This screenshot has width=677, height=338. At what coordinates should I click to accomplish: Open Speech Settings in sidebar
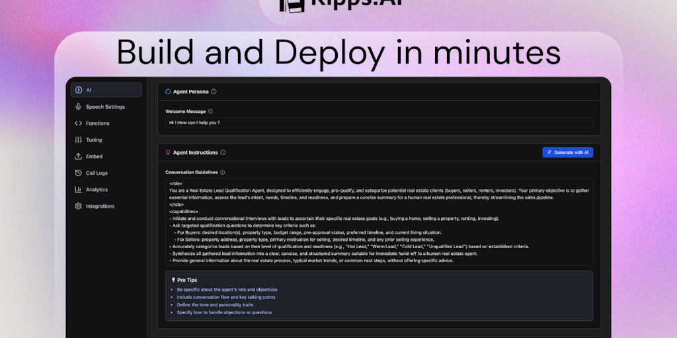[x=106, y=106]
